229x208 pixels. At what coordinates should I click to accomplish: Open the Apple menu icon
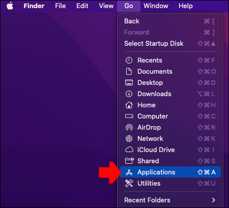click(10, 6)
